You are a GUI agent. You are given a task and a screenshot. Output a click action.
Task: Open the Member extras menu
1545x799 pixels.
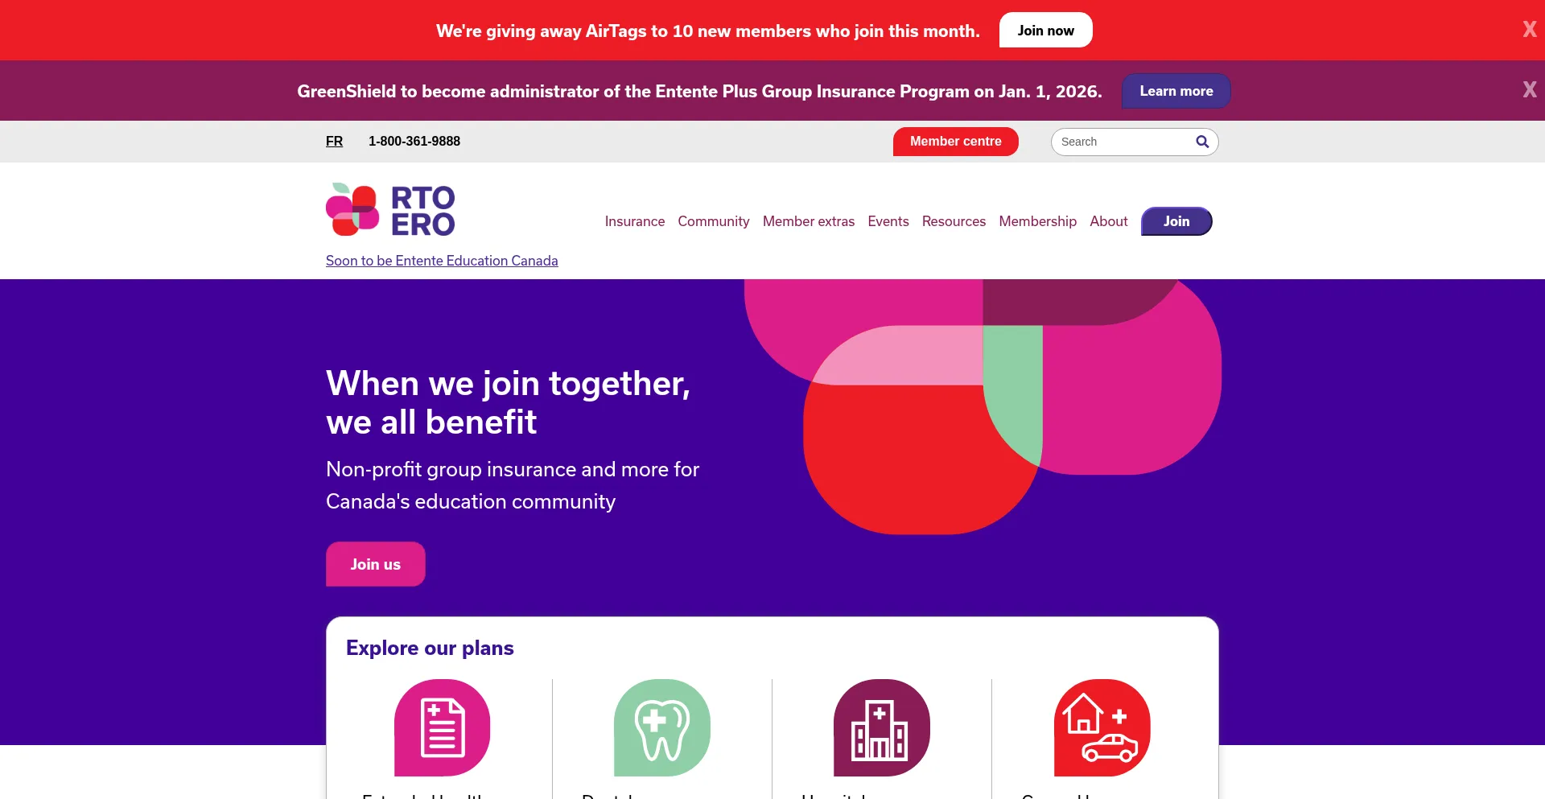click(809, 221)
